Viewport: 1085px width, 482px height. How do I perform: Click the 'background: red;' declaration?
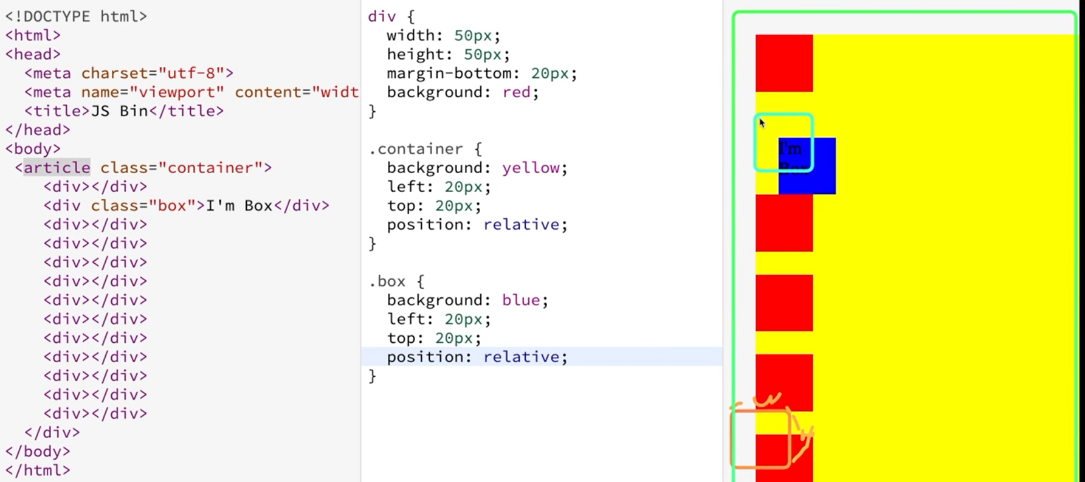463,92
